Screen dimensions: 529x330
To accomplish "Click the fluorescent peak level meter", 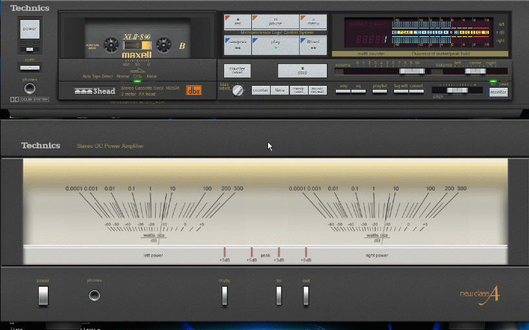I will (441, 33).
